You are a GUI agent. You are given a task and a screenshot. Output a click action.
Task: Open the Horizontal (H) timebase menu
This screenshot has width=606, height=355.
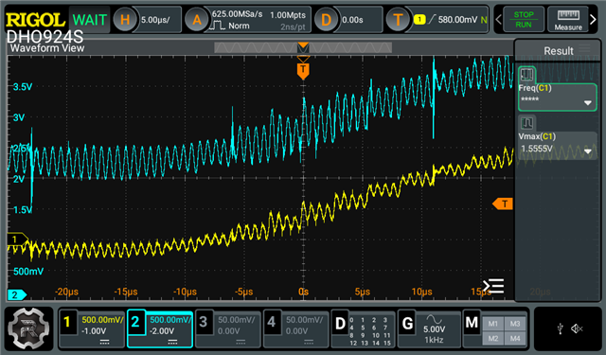[125, 19]
